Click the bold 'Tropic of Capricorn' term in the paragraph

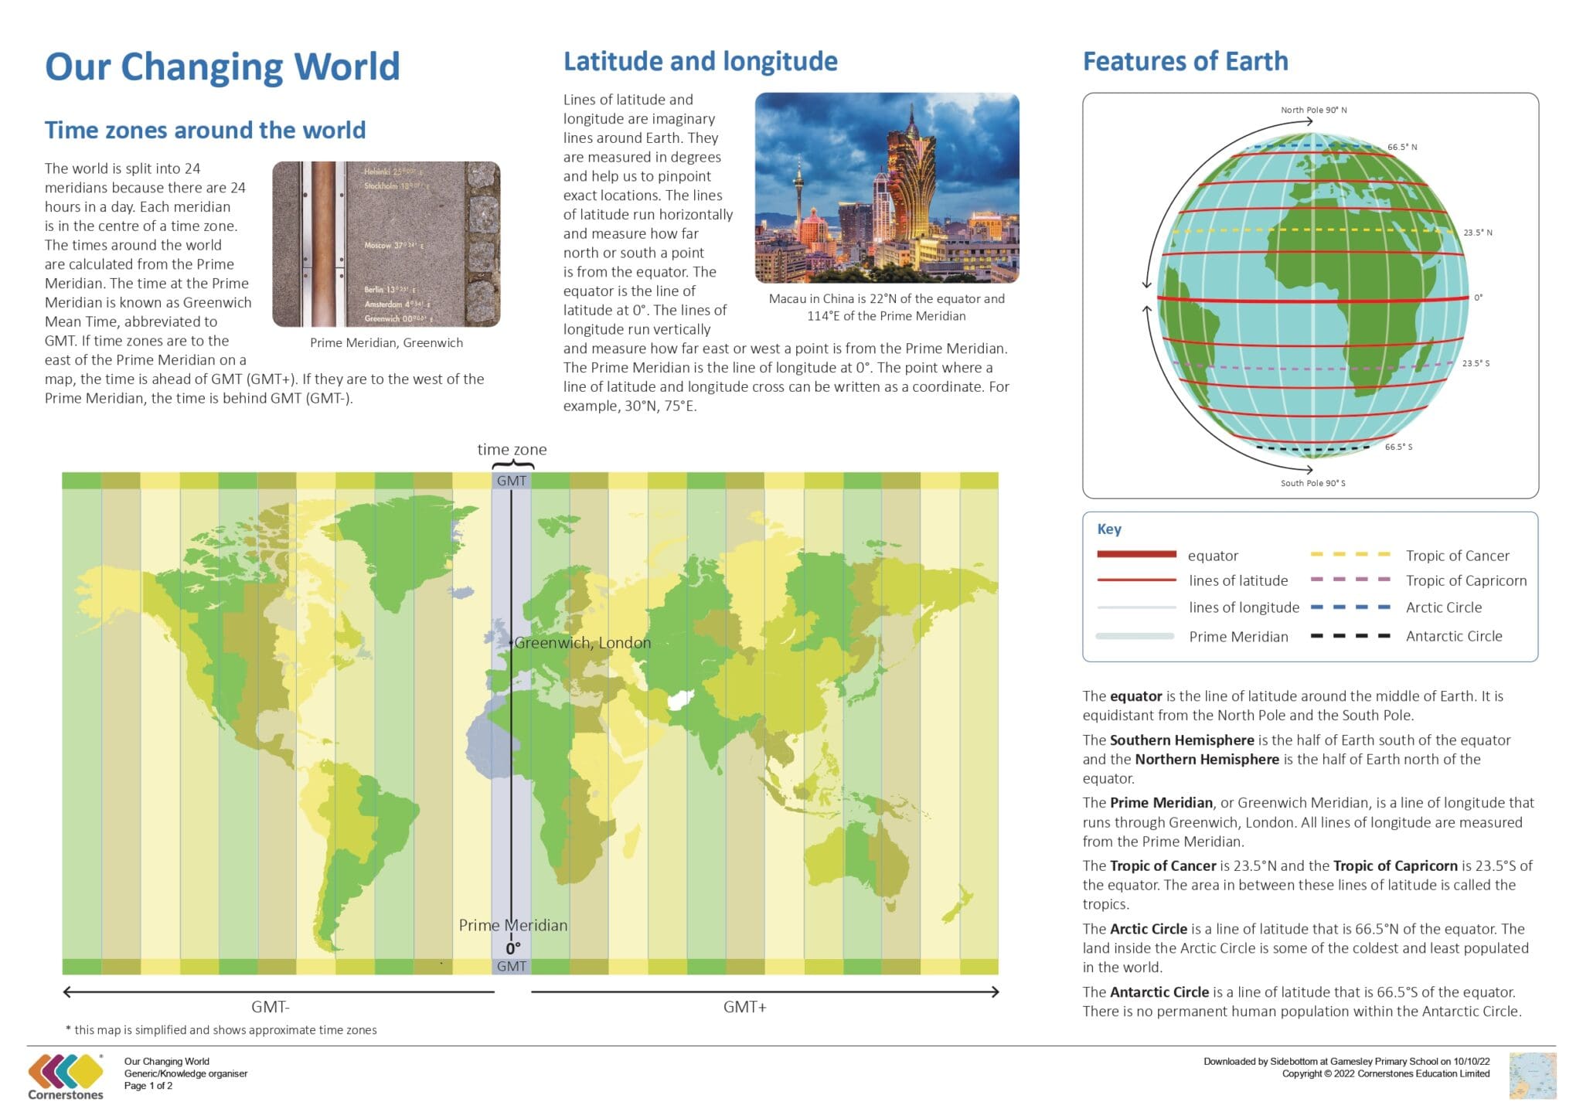click(1395, 866)
